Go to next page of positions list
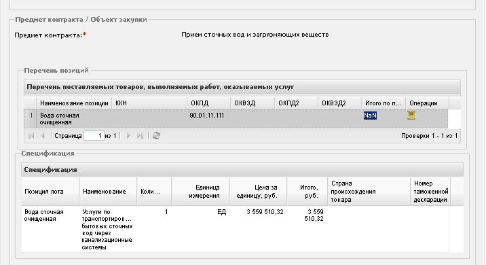Viewport: 486px width, 265px height. (129, 136)
